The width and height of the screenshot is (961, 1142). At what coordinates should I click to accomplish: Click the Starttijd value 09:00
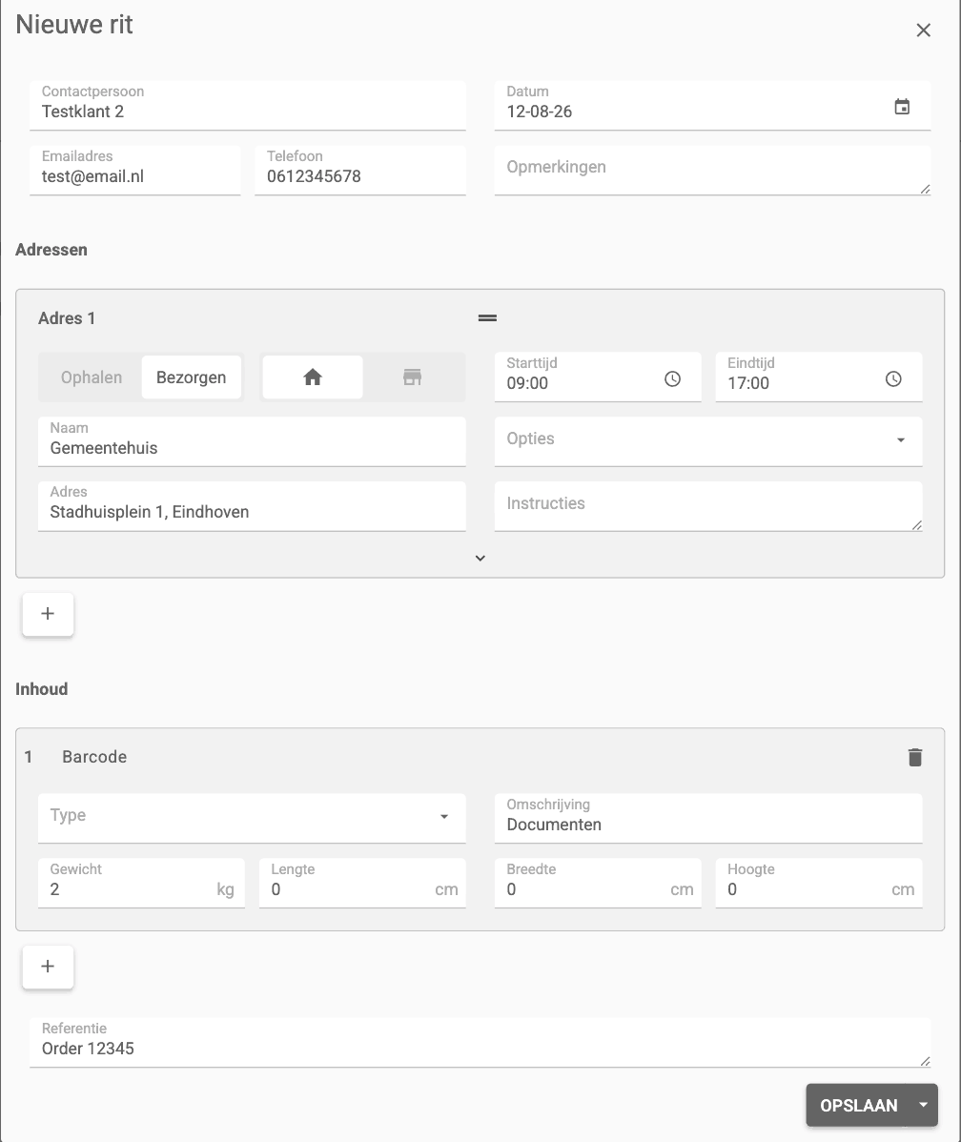point(527,383)
